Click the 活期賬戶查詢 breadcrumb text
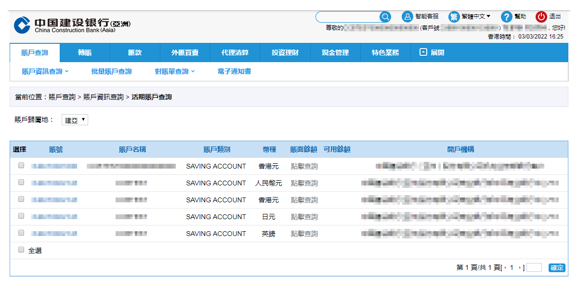Image resolution: width=578 pixels, height=289 pixels. click(151, 97)
